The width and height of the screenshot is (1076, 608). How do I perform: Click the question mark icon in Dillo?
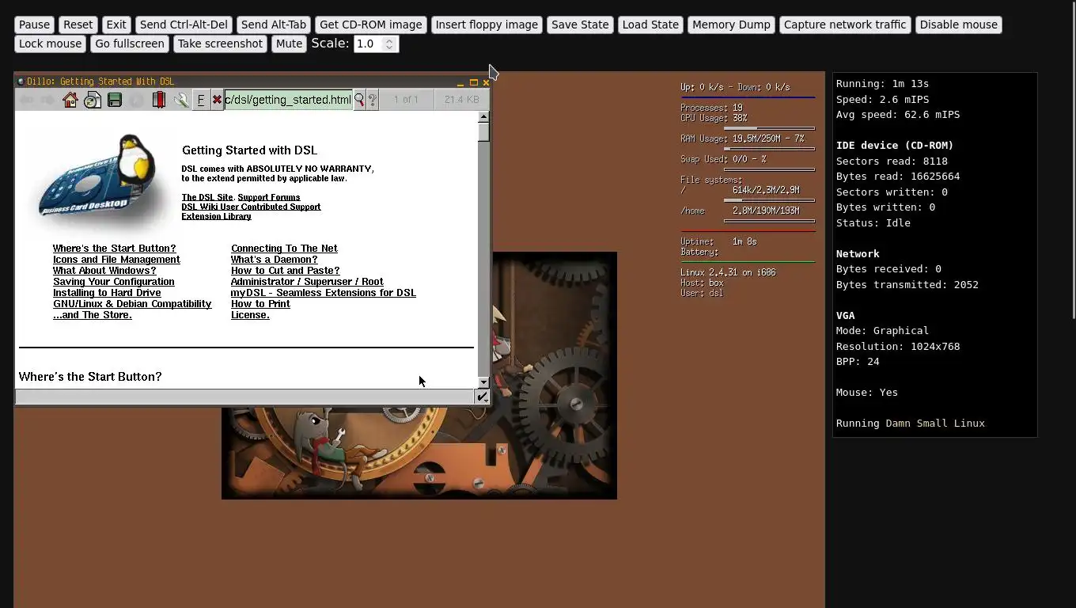(x=372, y=100)
